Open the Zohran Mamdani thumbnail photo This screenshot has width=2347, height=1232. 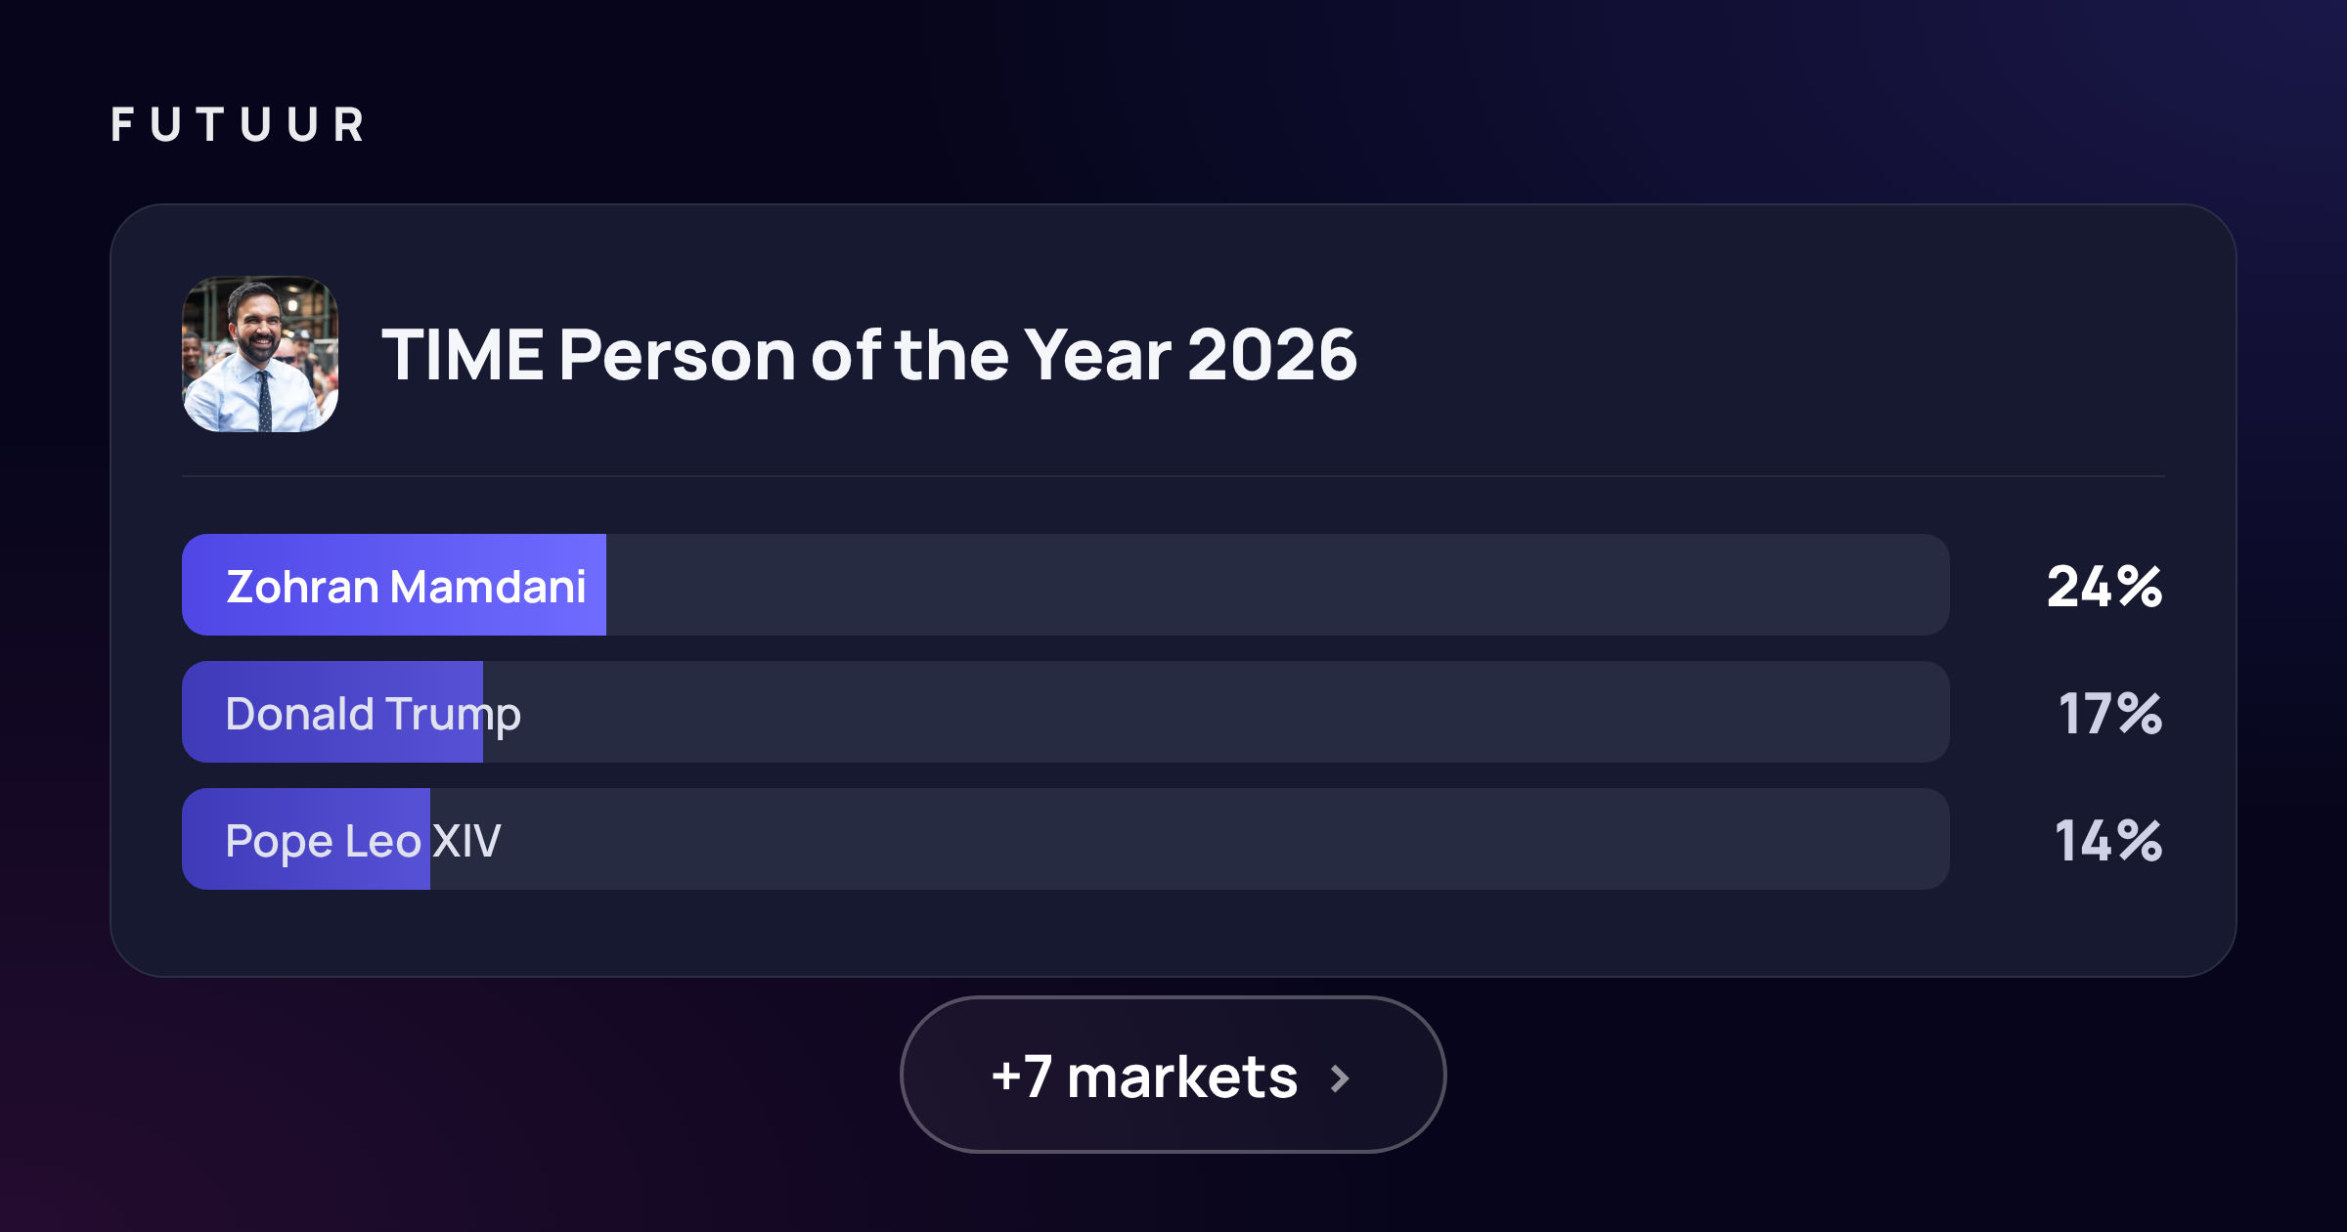[260, 354]
